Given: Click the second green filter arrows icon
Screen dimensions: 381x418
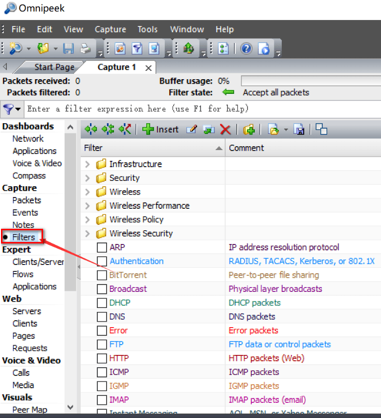Looking at the screenshot, I should (x=108, y=130).
